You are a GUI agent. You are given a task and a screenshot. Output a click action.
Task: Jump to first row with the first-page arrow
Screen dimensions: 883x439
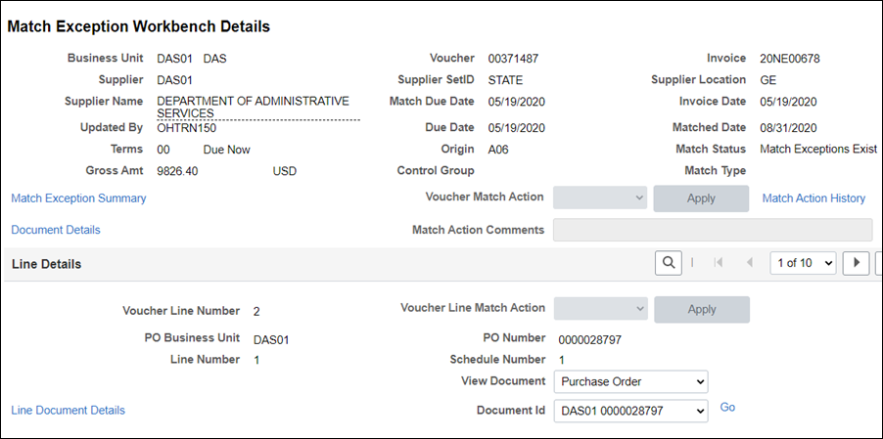718,262
